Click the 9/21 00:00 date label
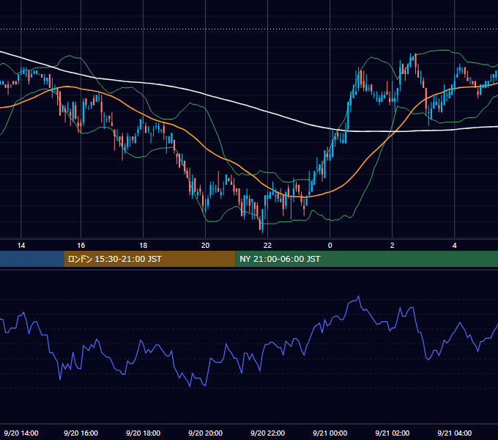Screen dimensions: 498x440 [x=330, y=433]
